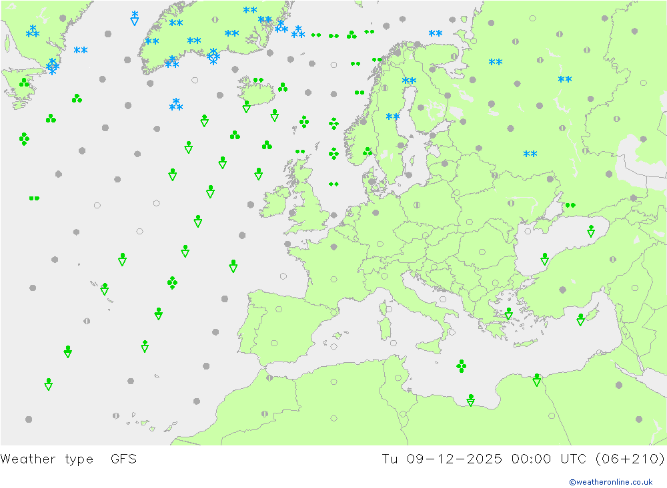
Task: Click the blue snow-shower triangle west of Greenland
Action: pos(135,18)
